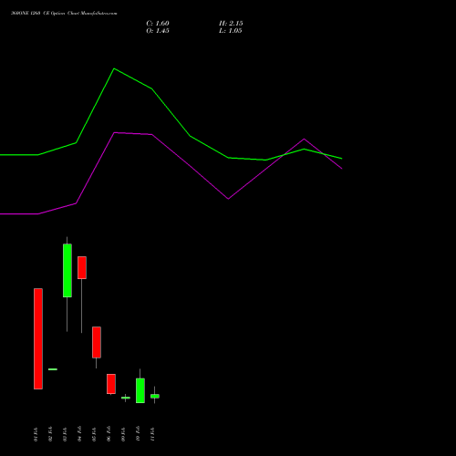Screen dimensions: 456x456
Task: Click the peak of the green line
Action: [x=114, y=68]
